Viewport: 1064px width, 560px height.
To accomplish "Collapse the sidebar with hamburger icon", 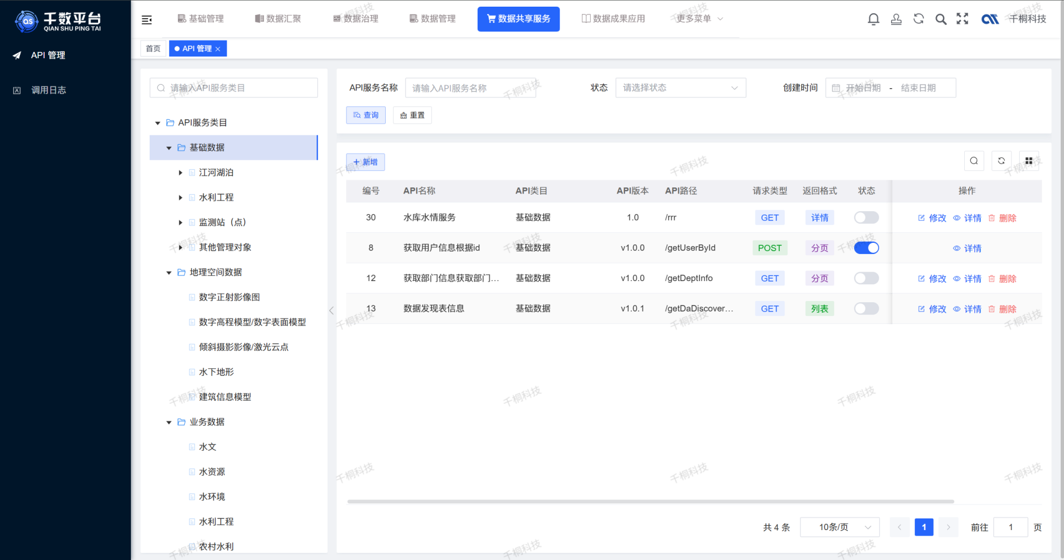I will (147, 20).
